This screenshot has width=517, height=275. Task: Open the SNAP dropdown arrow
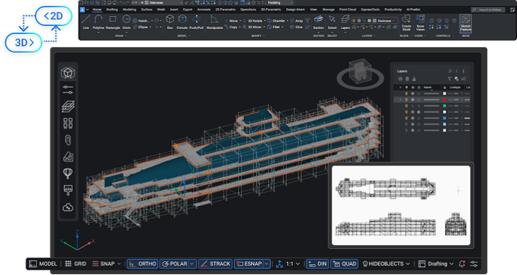click(119, 264)
